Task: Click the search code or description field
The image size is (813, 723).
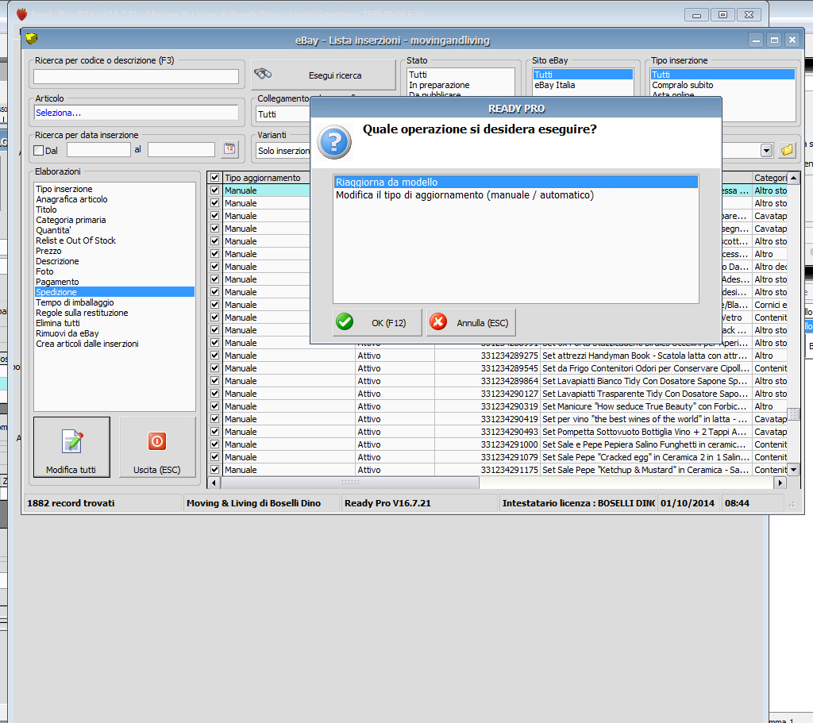Action: click(x=136, y=76)
